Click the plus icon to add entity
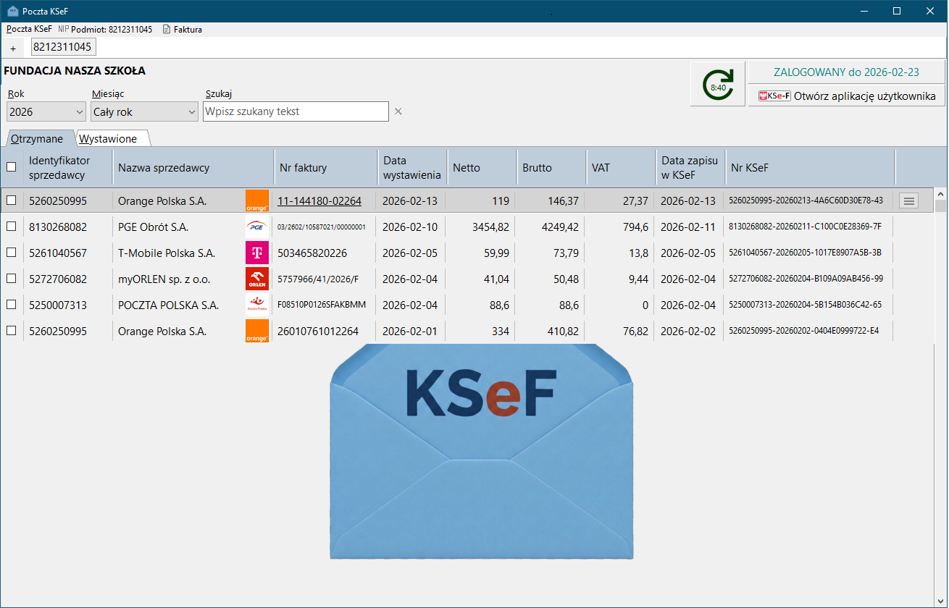This screenshot has width=949, height=608. [x=13, y=48]
